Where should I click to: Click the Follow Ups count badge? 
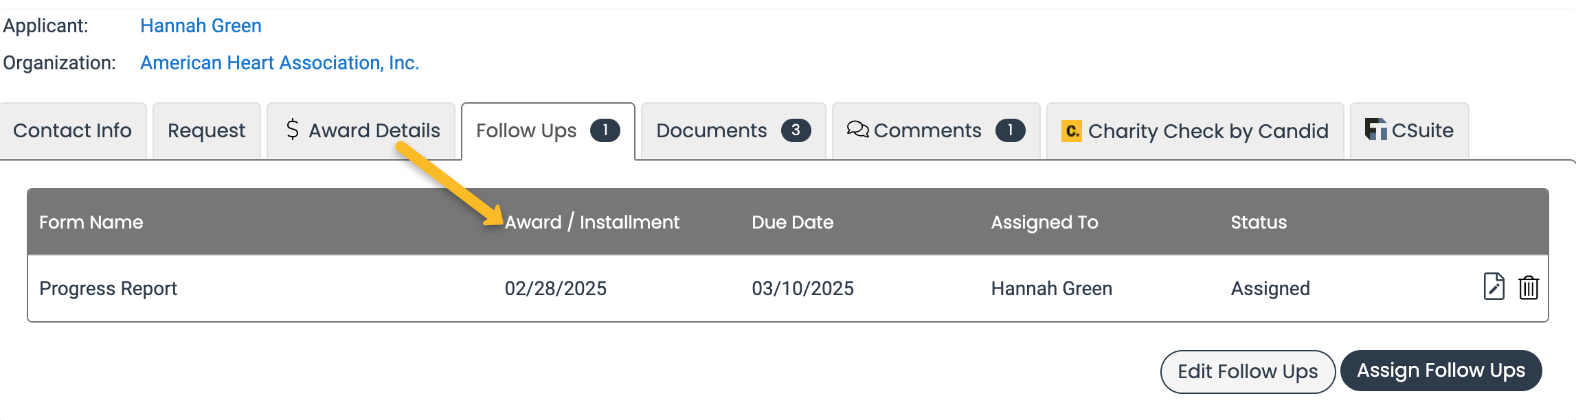click(605, 130)
